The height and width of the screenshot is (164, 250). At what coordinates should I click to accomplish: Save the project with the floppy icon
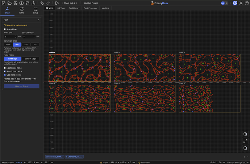coord(16,3)
